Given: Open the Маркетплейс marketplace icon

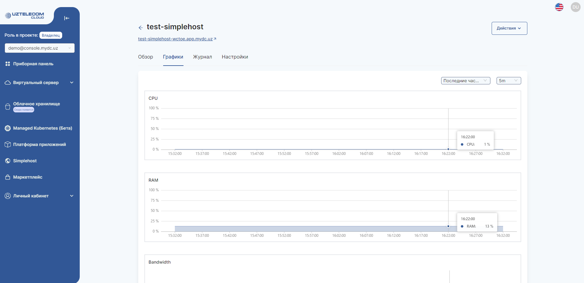Looking at the screenshot, I should tap(7, 177).
